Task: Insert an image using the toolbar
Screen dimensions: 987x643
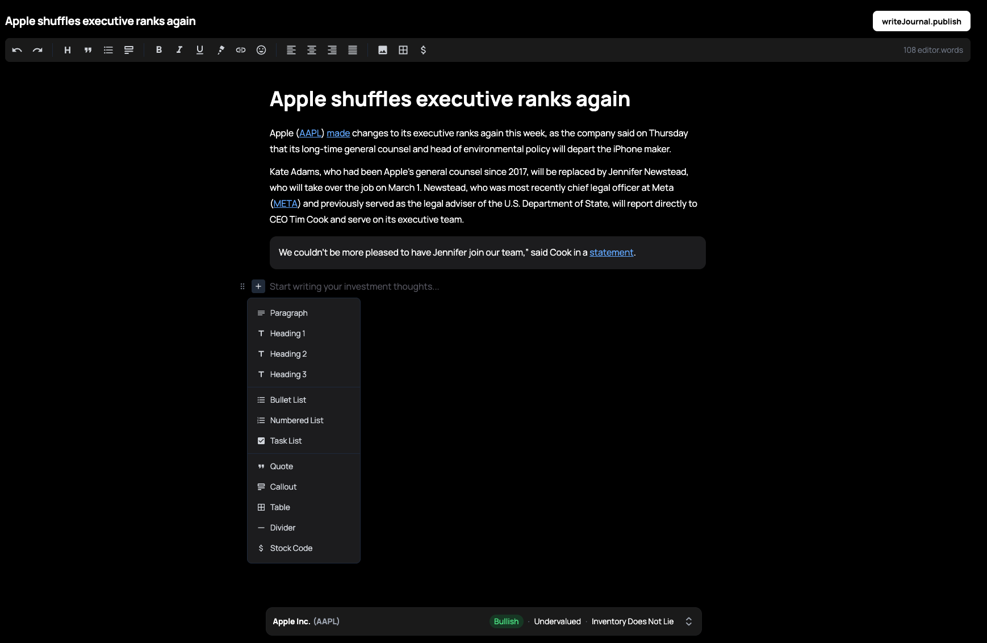Action: pos(383,50)
